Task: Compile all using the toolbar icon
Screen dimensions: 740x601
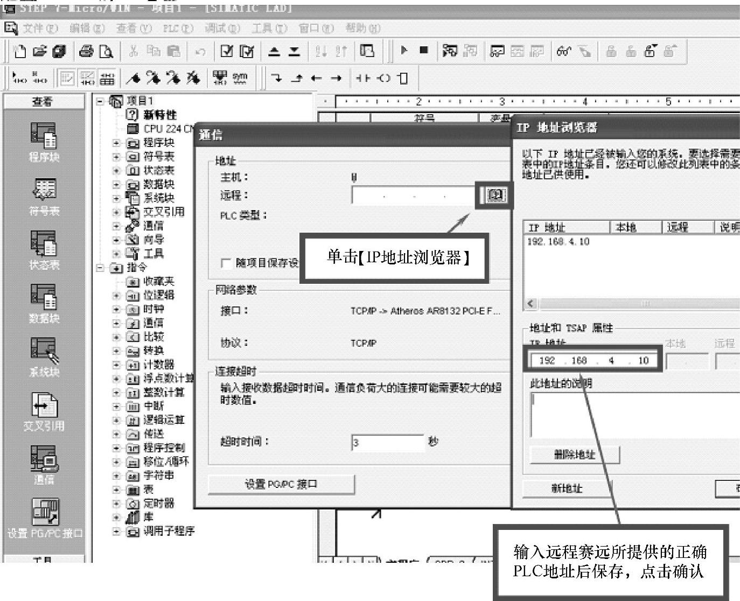Action: tap(247, 51)
